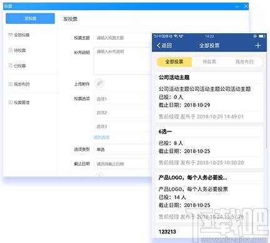
Task: Open 全部投票 in the desktop sidebar
Action: pyautogui.click(x=21, y=35)
